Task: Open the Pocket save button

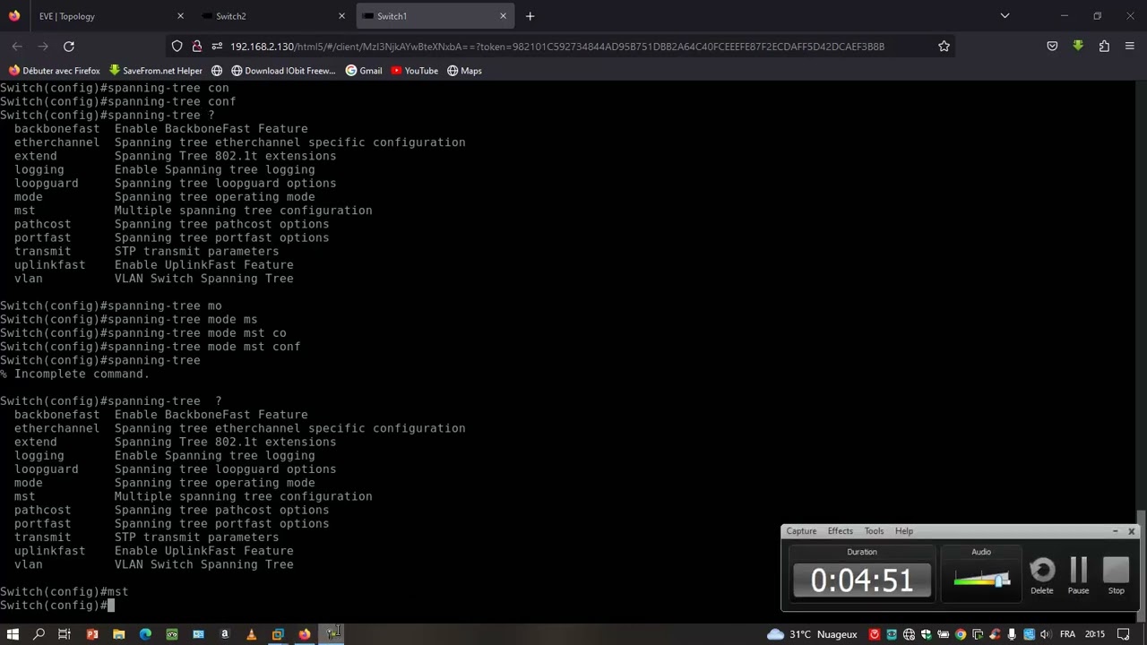Action: tap(1052, 47)
